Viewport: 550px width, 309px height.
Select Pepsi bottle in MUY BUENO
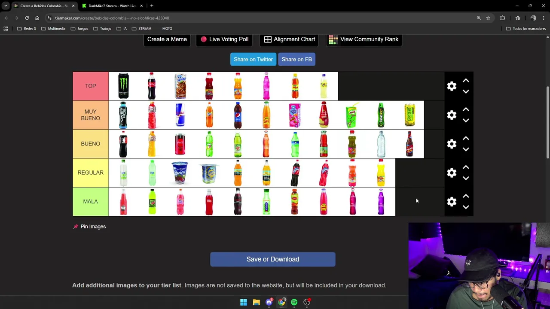[x=238, y=115]
